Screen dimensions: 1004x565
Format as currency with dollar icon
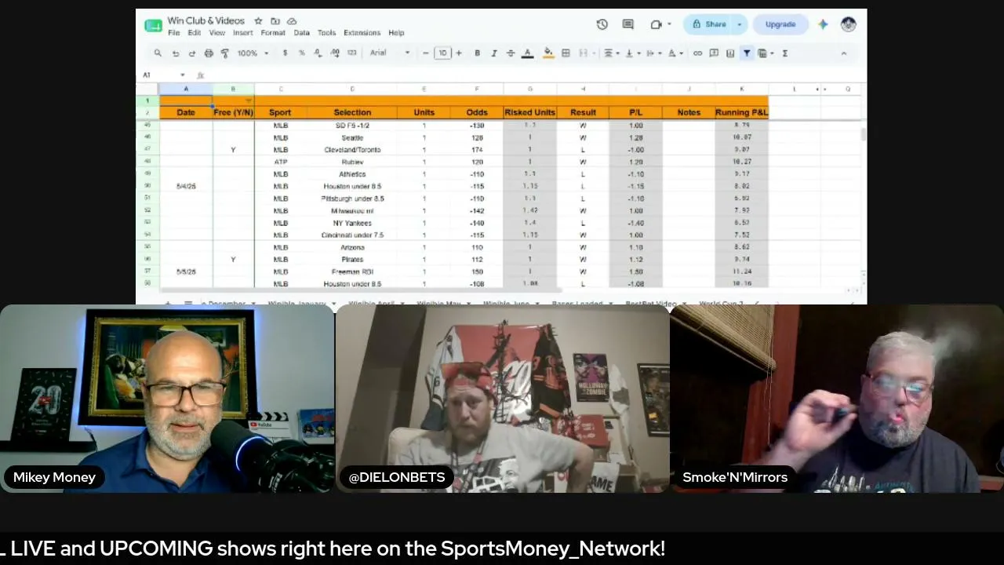284,53
